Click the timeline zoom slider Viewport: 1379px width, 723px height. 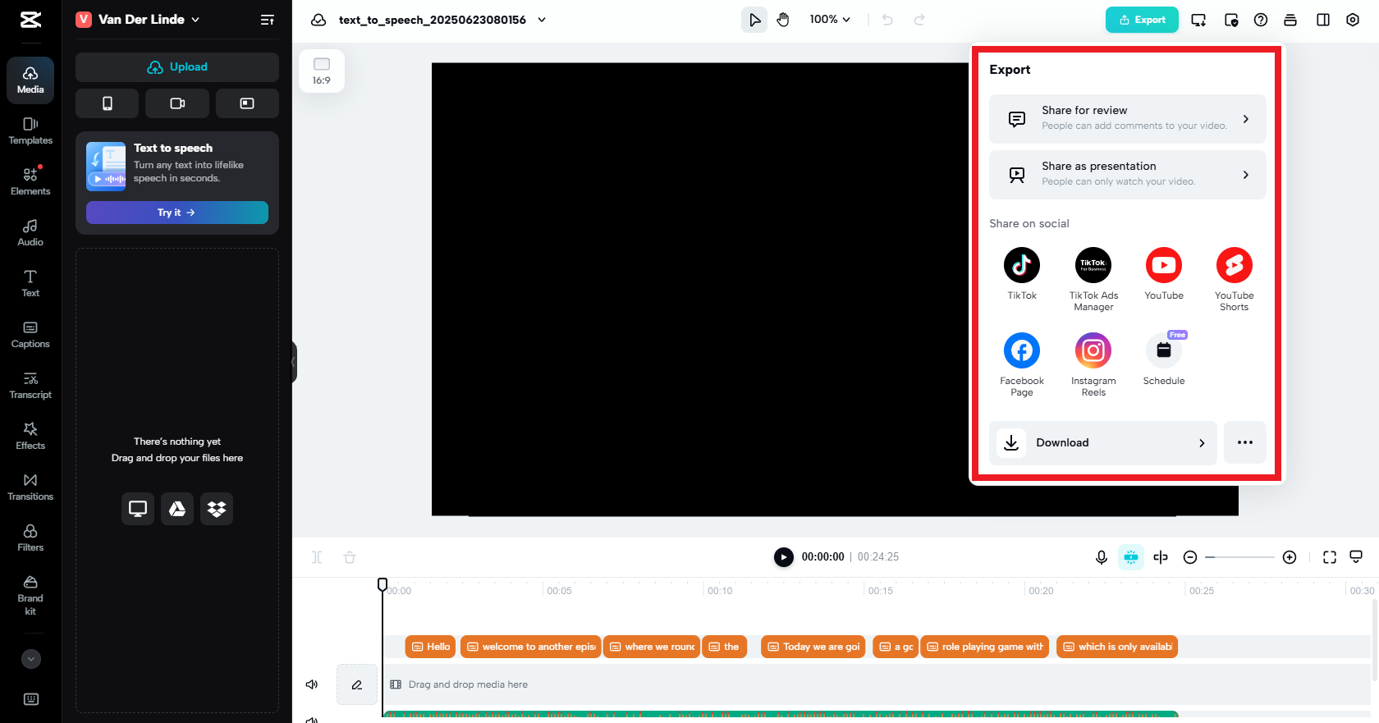(1239, 557)
